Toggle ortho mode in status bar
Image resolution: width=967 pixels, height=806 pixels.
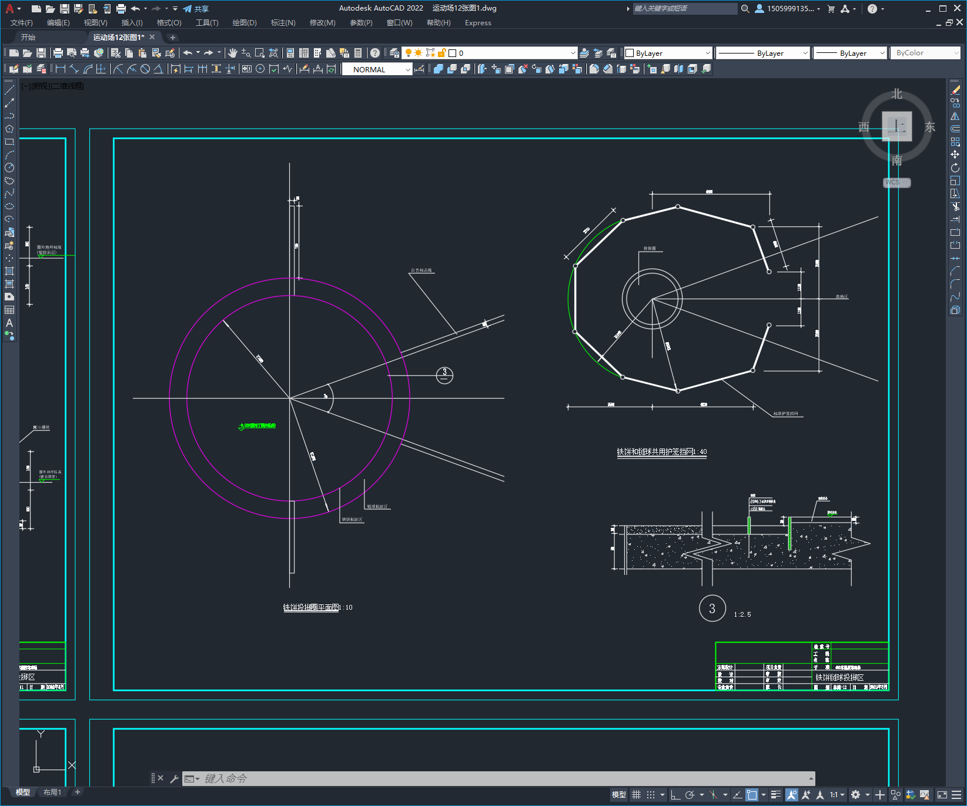(x=675, y=795)
